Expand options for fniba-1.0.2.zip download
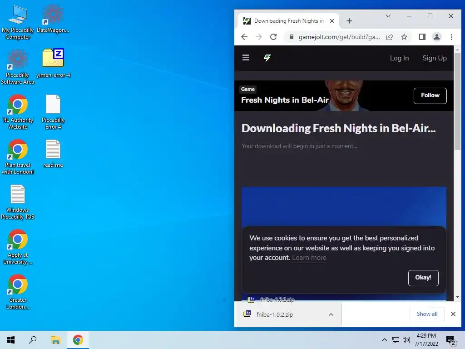 (x=331, y=314)
